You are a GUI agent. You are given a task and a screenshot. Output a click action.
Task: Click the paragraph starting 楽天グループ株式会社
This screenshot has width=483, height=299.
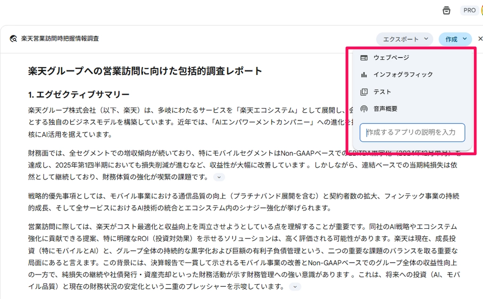[191, 122]
